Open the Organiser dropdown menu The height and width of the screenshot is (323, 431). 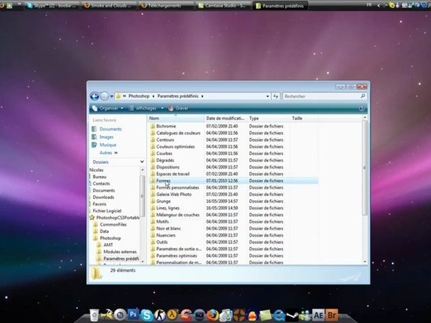click(108, 108)
